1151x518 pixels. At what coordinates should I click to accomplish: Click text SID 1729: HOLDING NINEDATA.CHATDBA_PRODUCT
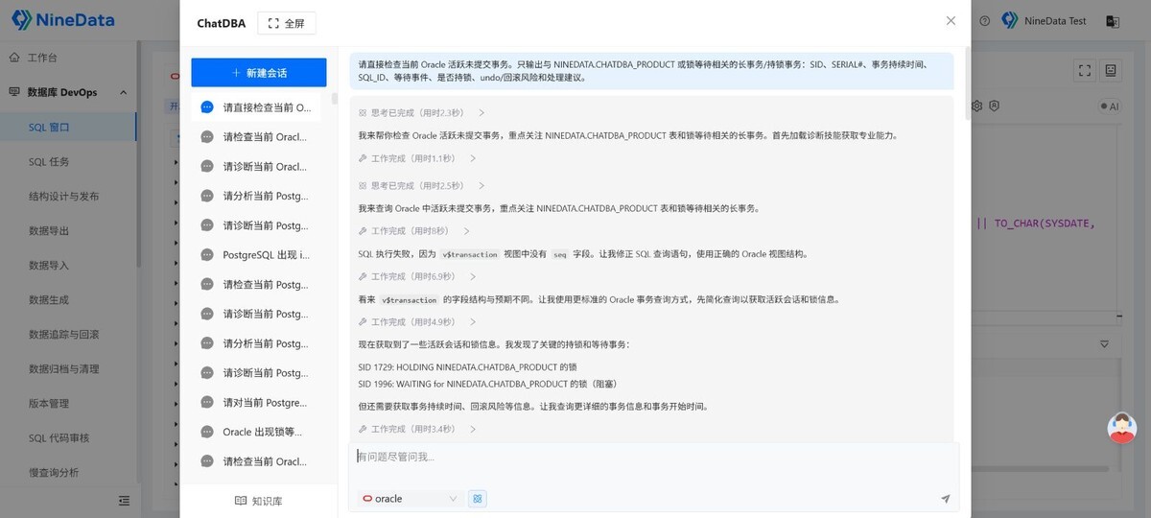(x=468, y=367)
